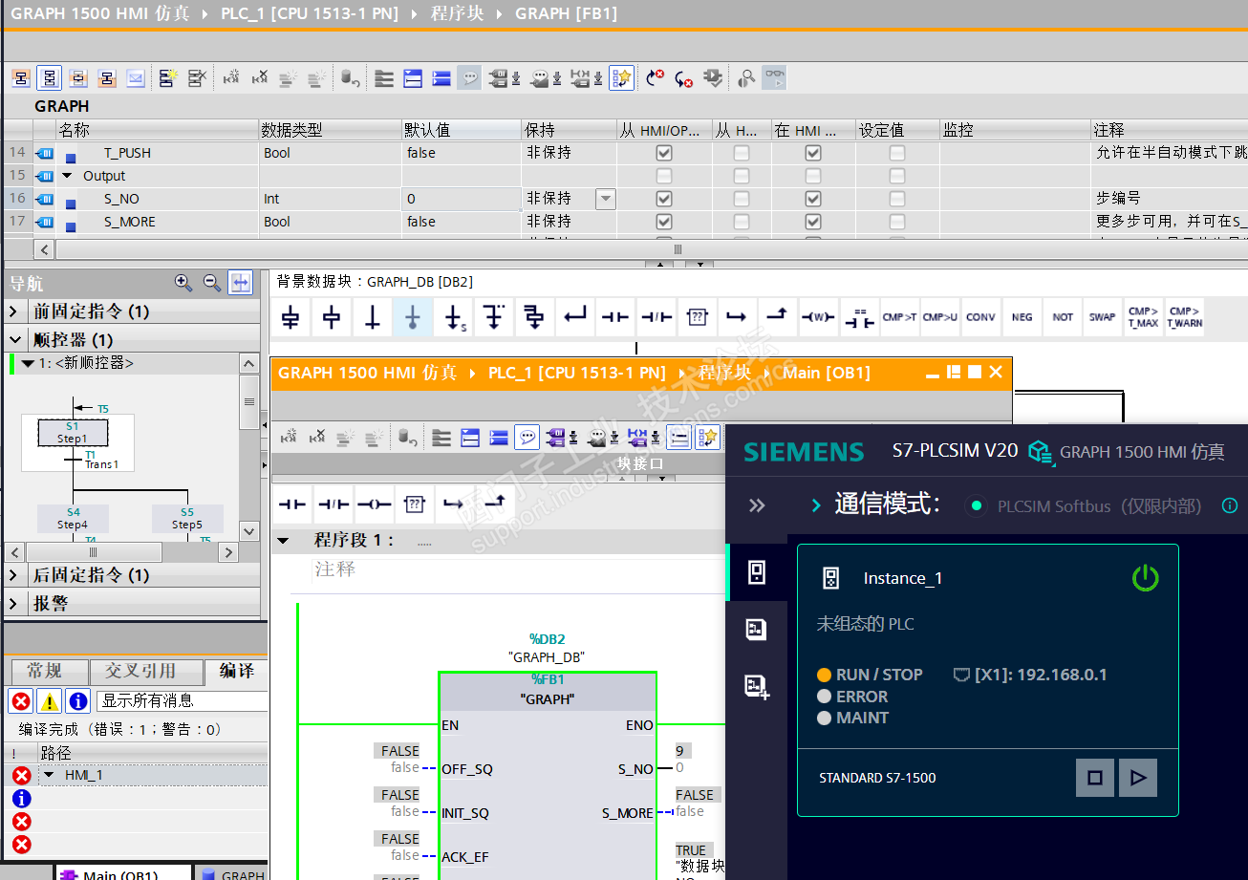
Task: Insert the CONV instruction
Action: pyautogui.click(x=980, y=317)
